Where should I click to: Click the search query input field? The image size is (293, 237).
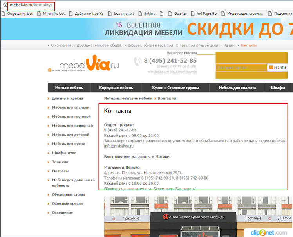coord(241,68)
